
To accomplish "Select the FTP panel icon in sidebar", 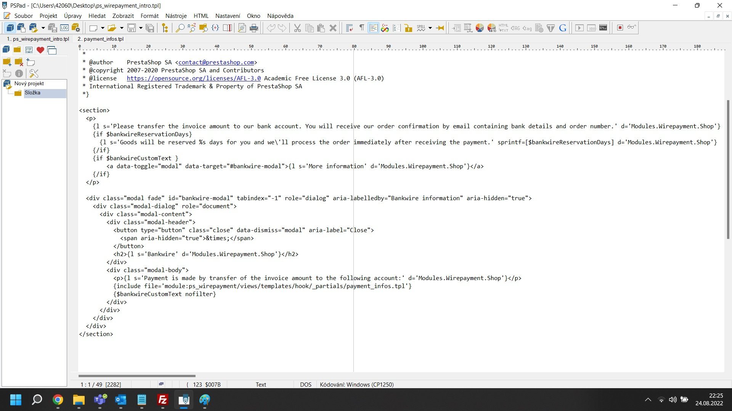I will [x=29, y=50].
